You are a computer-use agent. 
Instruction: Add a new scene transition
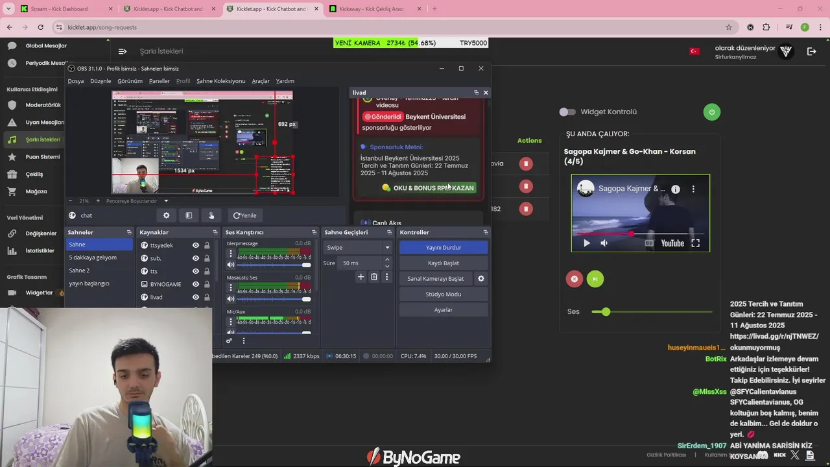pyautogui.click(x=361, y=277)
